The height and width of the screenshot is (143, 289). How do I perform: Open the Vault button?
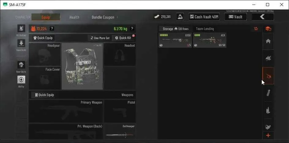click(235, 17)
